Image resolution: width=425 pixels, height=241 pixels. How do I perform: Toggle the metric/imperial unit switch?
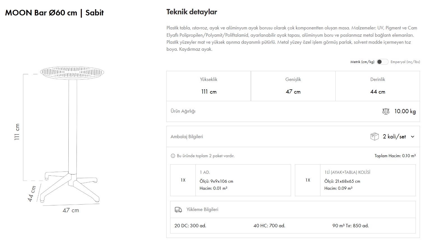(x=382, y=62)
